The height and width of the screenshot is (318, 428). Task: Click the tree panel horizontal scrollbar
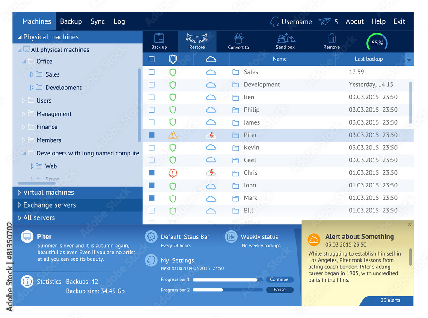36,183
